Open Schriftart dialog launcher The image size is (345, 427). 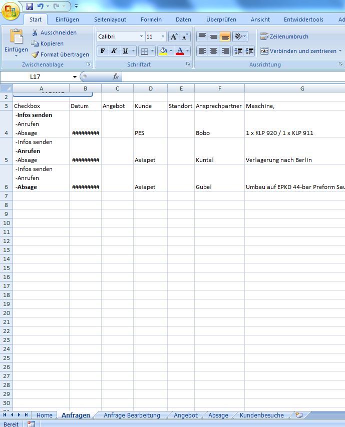coord(188,64)
